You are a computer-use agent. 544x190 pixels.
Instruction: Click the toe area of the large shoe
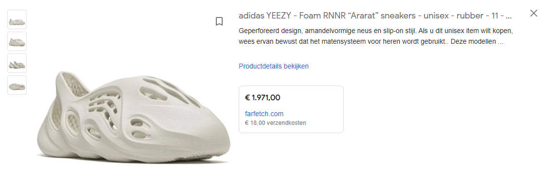coord(208,138)
